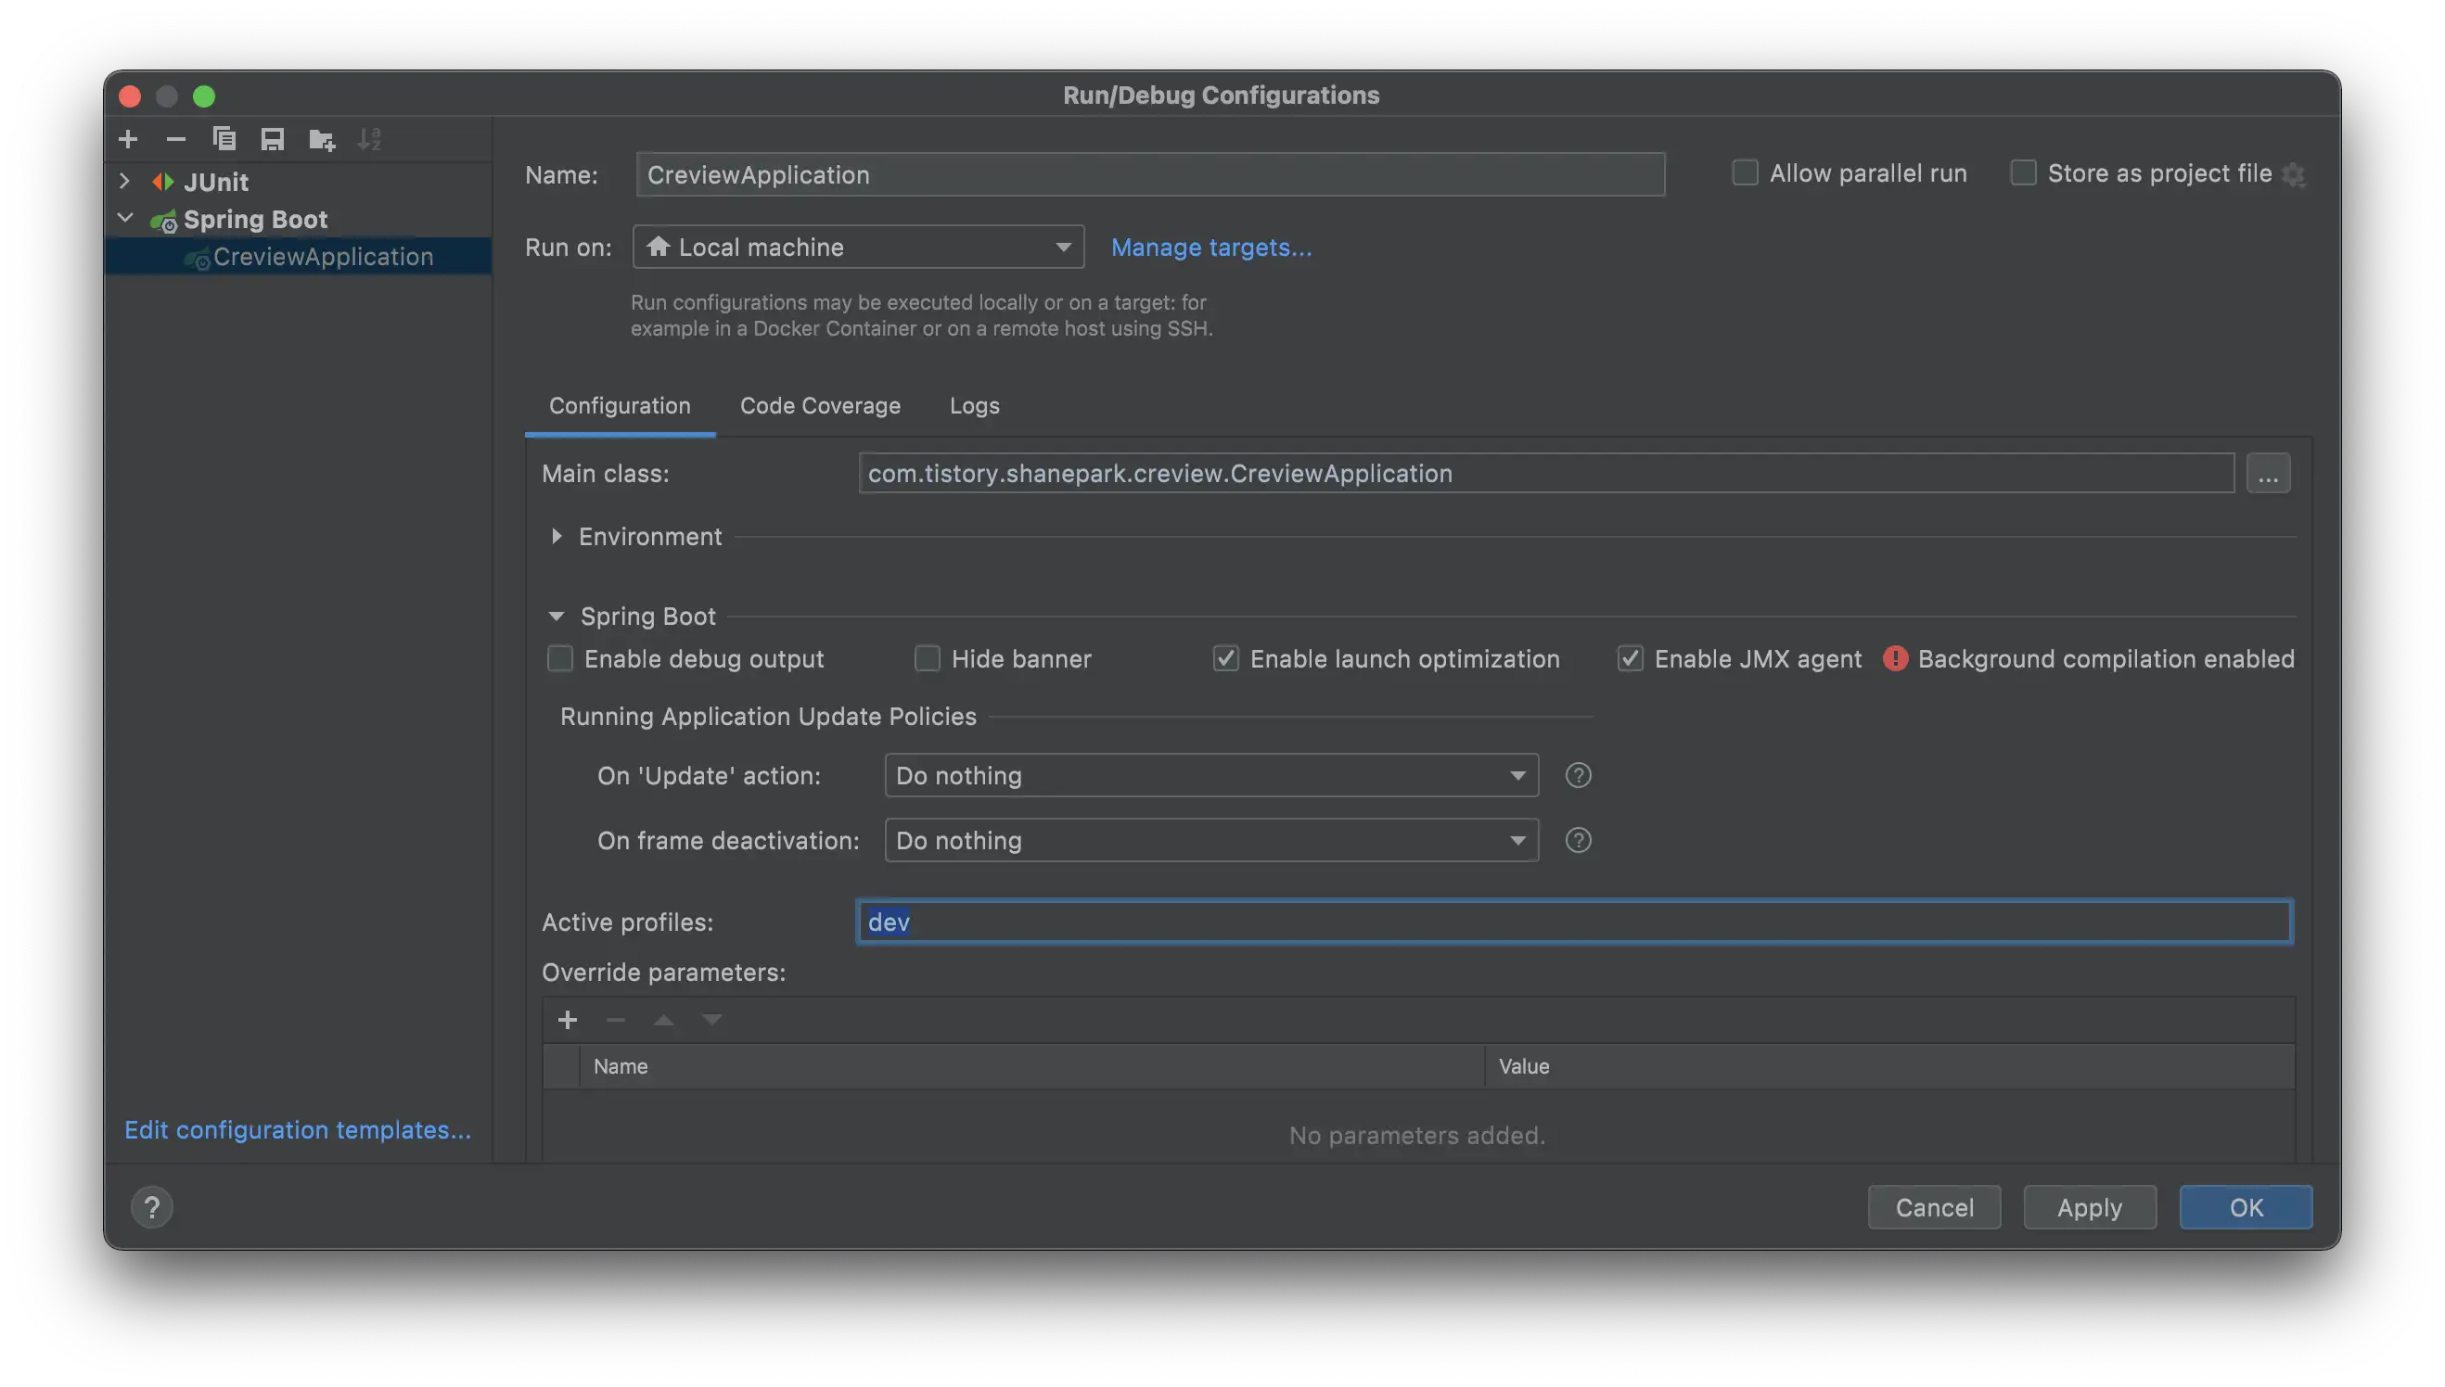Open the Run on Local machine dropdown
Screen dimensions: 2445x1387
(858, 248)
